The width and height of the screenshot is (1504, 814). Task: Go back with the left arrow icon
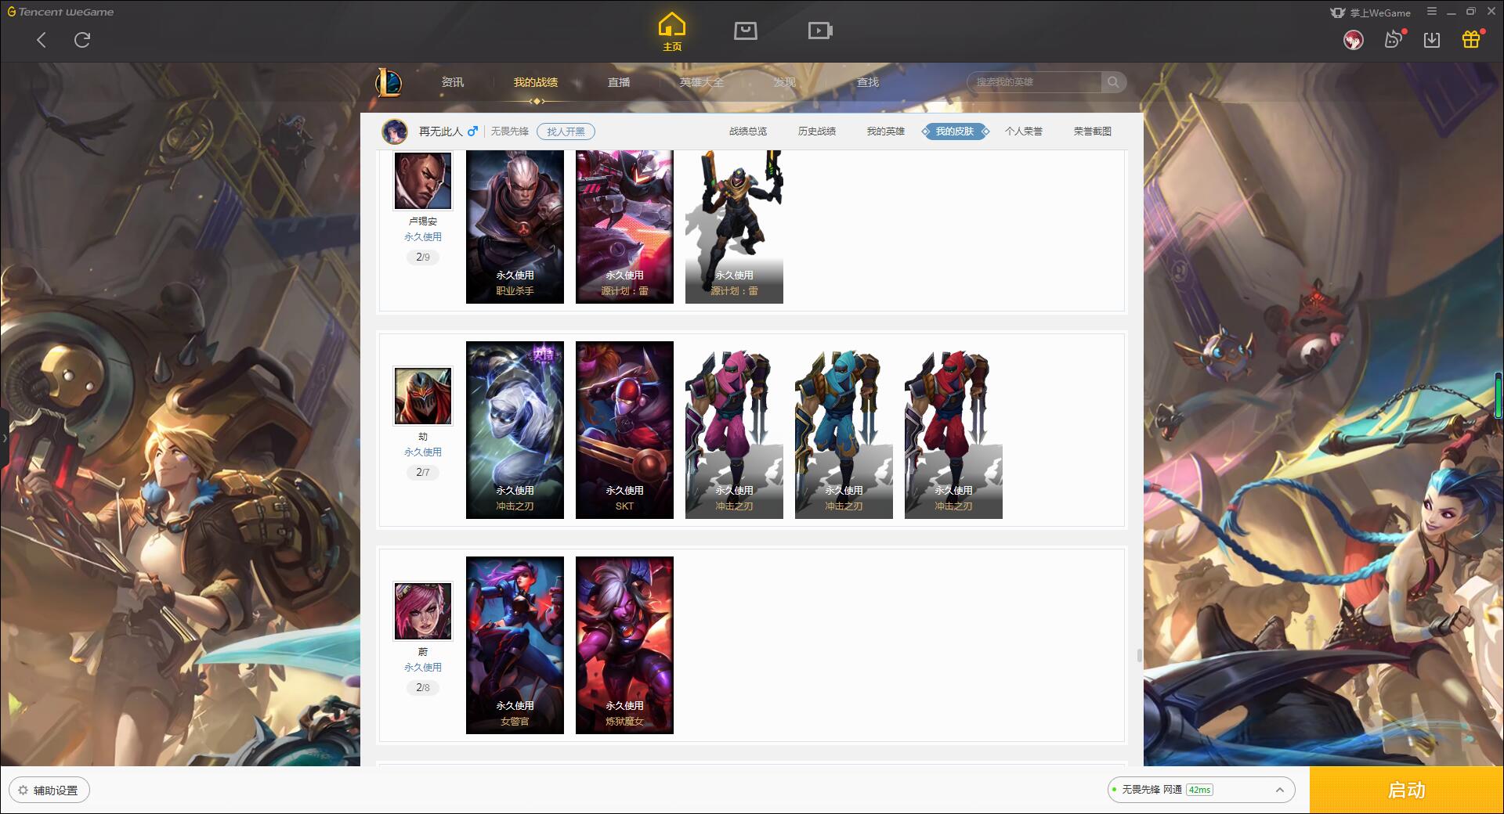coord(42,40)
